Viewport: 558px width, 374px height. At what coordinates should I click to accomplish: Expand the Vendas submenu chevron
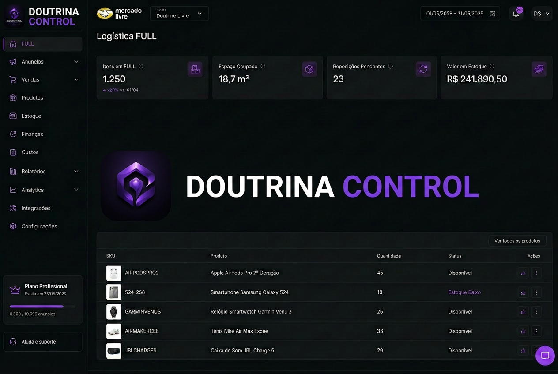click(x=76, y=80)
